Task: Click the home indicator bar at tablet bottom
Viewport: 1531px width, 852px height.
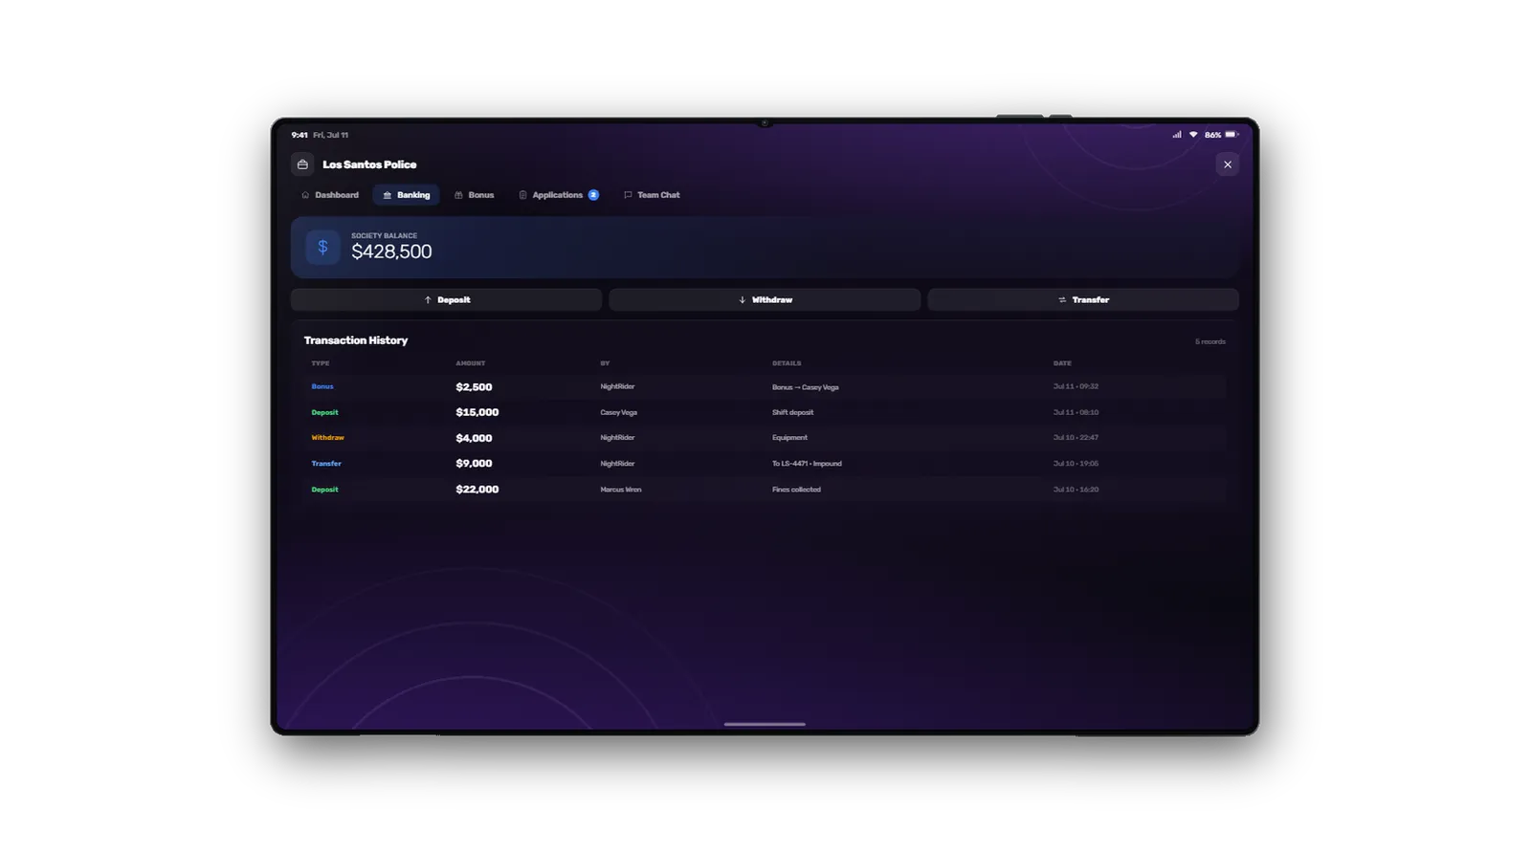Action: click(x=765, y=724)
